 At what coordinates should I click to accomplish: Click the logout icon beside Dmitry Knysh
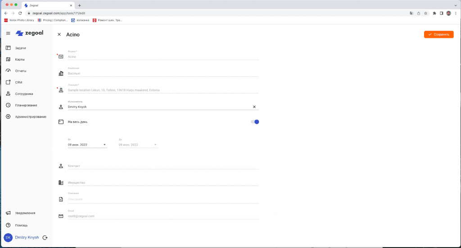coord(45,238)
